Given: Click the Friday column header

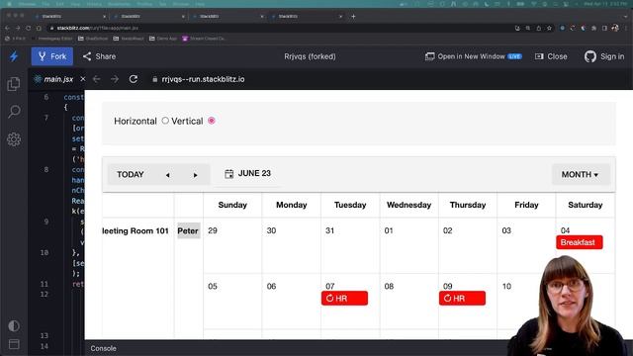Looking at the screenshot, I should tap(526, 205).
